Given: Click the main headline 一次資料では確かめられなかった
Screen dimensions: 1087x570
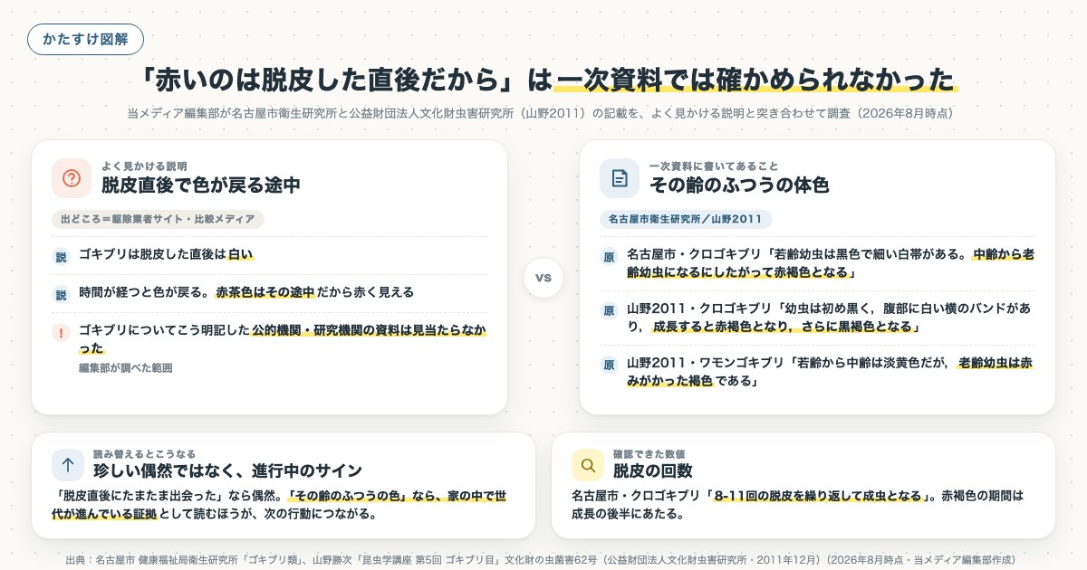Looking at the screenshot, I should click(757, 80).
